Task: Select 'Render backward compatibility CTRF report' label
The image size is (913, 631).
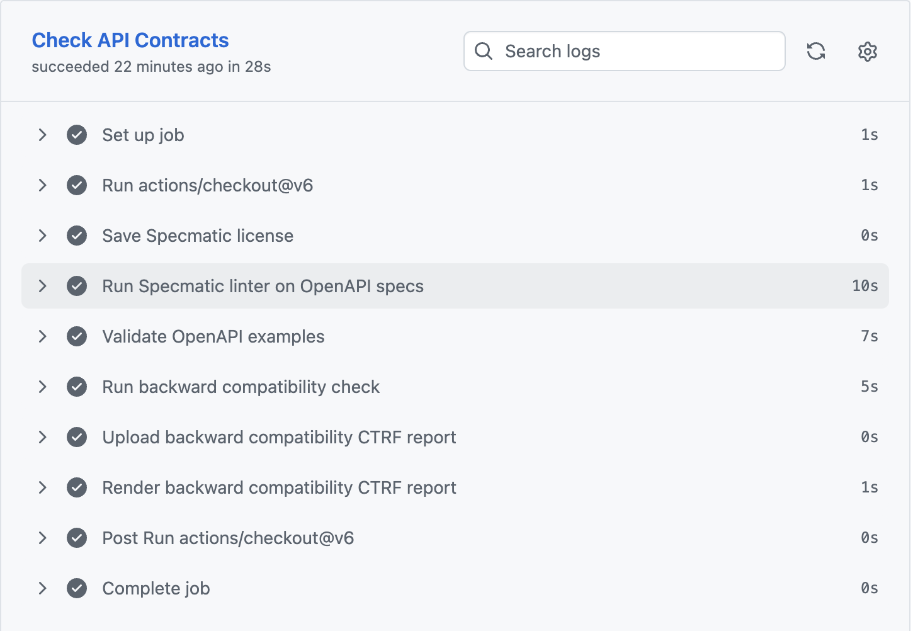Action: coord(279,488)
